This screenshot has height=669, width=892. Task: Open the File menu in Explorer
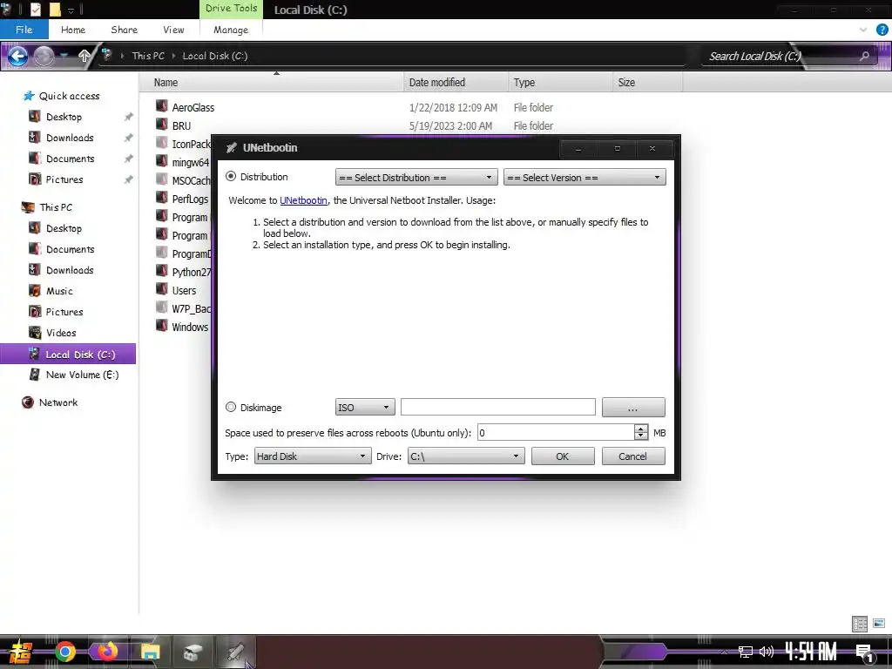pyautogui.click(x=24, y=30)
